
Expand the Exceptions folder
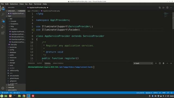[16, 24]
